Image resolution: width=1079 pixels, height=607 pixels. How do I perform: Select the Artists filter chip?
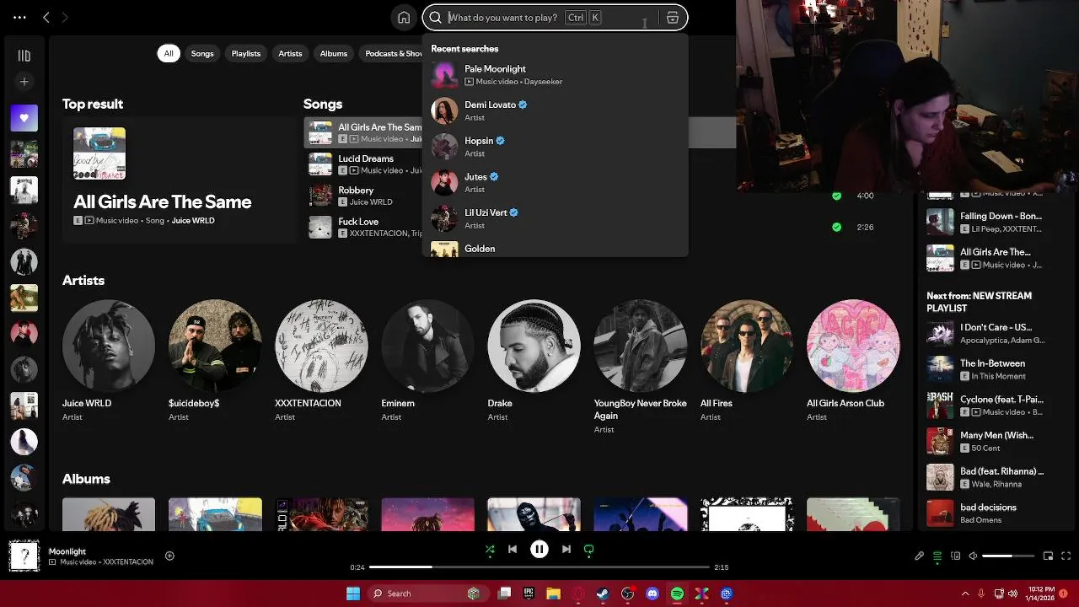290,53
